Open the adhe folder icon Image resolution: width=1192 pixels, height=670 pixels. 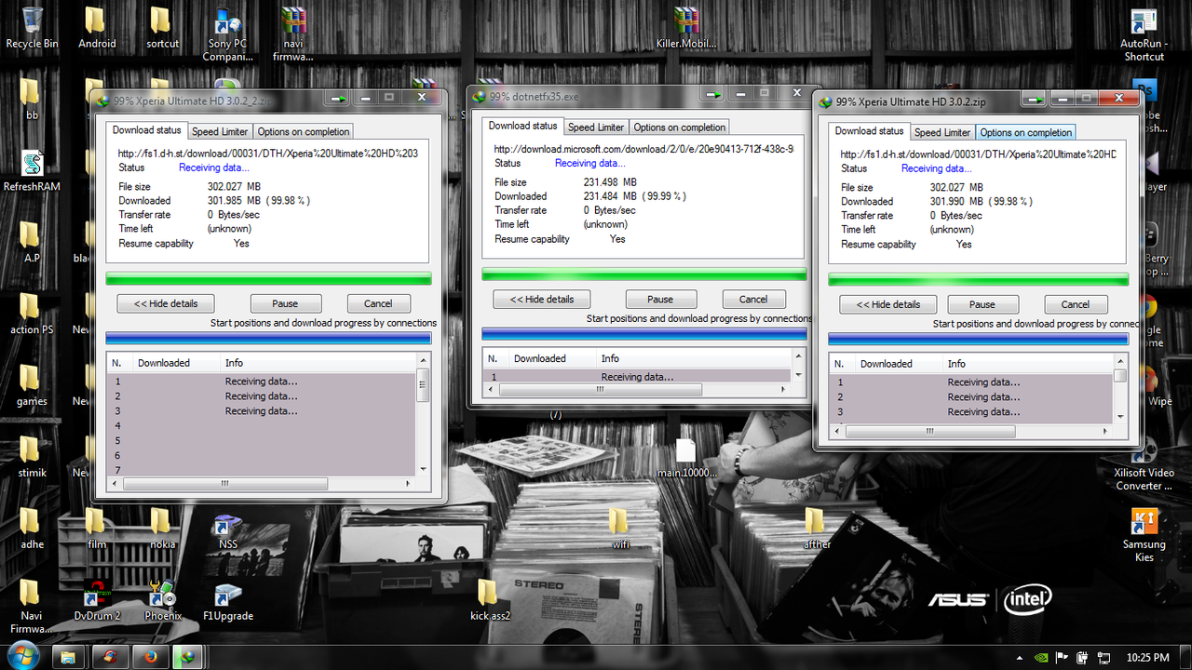click(32, 529)
